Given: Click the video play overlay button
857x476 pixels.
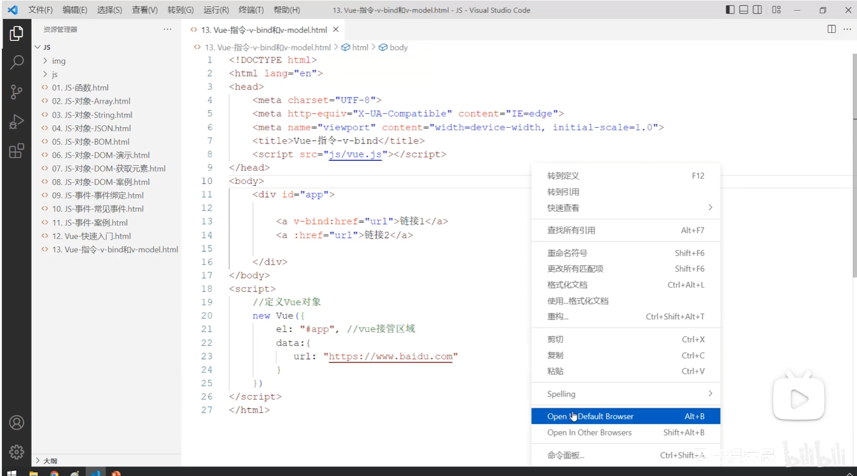Looking at the screenshot, I should pos(799,398).
